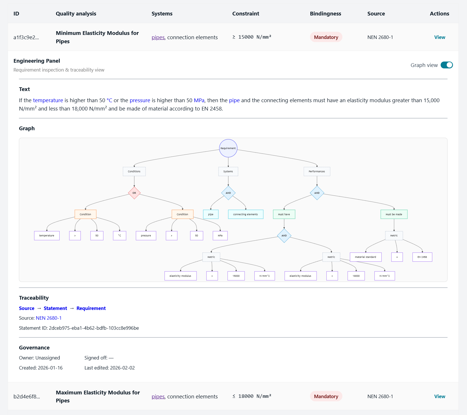Select the 15000 value node
This screenshot has height=415, width=467.
point(236,276)
